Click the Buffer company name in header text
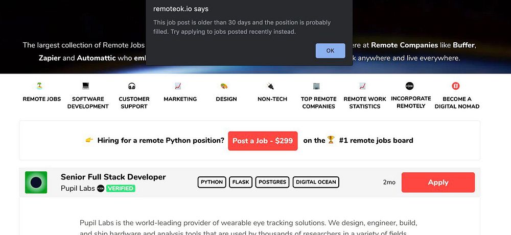 (x=464, y=45)
